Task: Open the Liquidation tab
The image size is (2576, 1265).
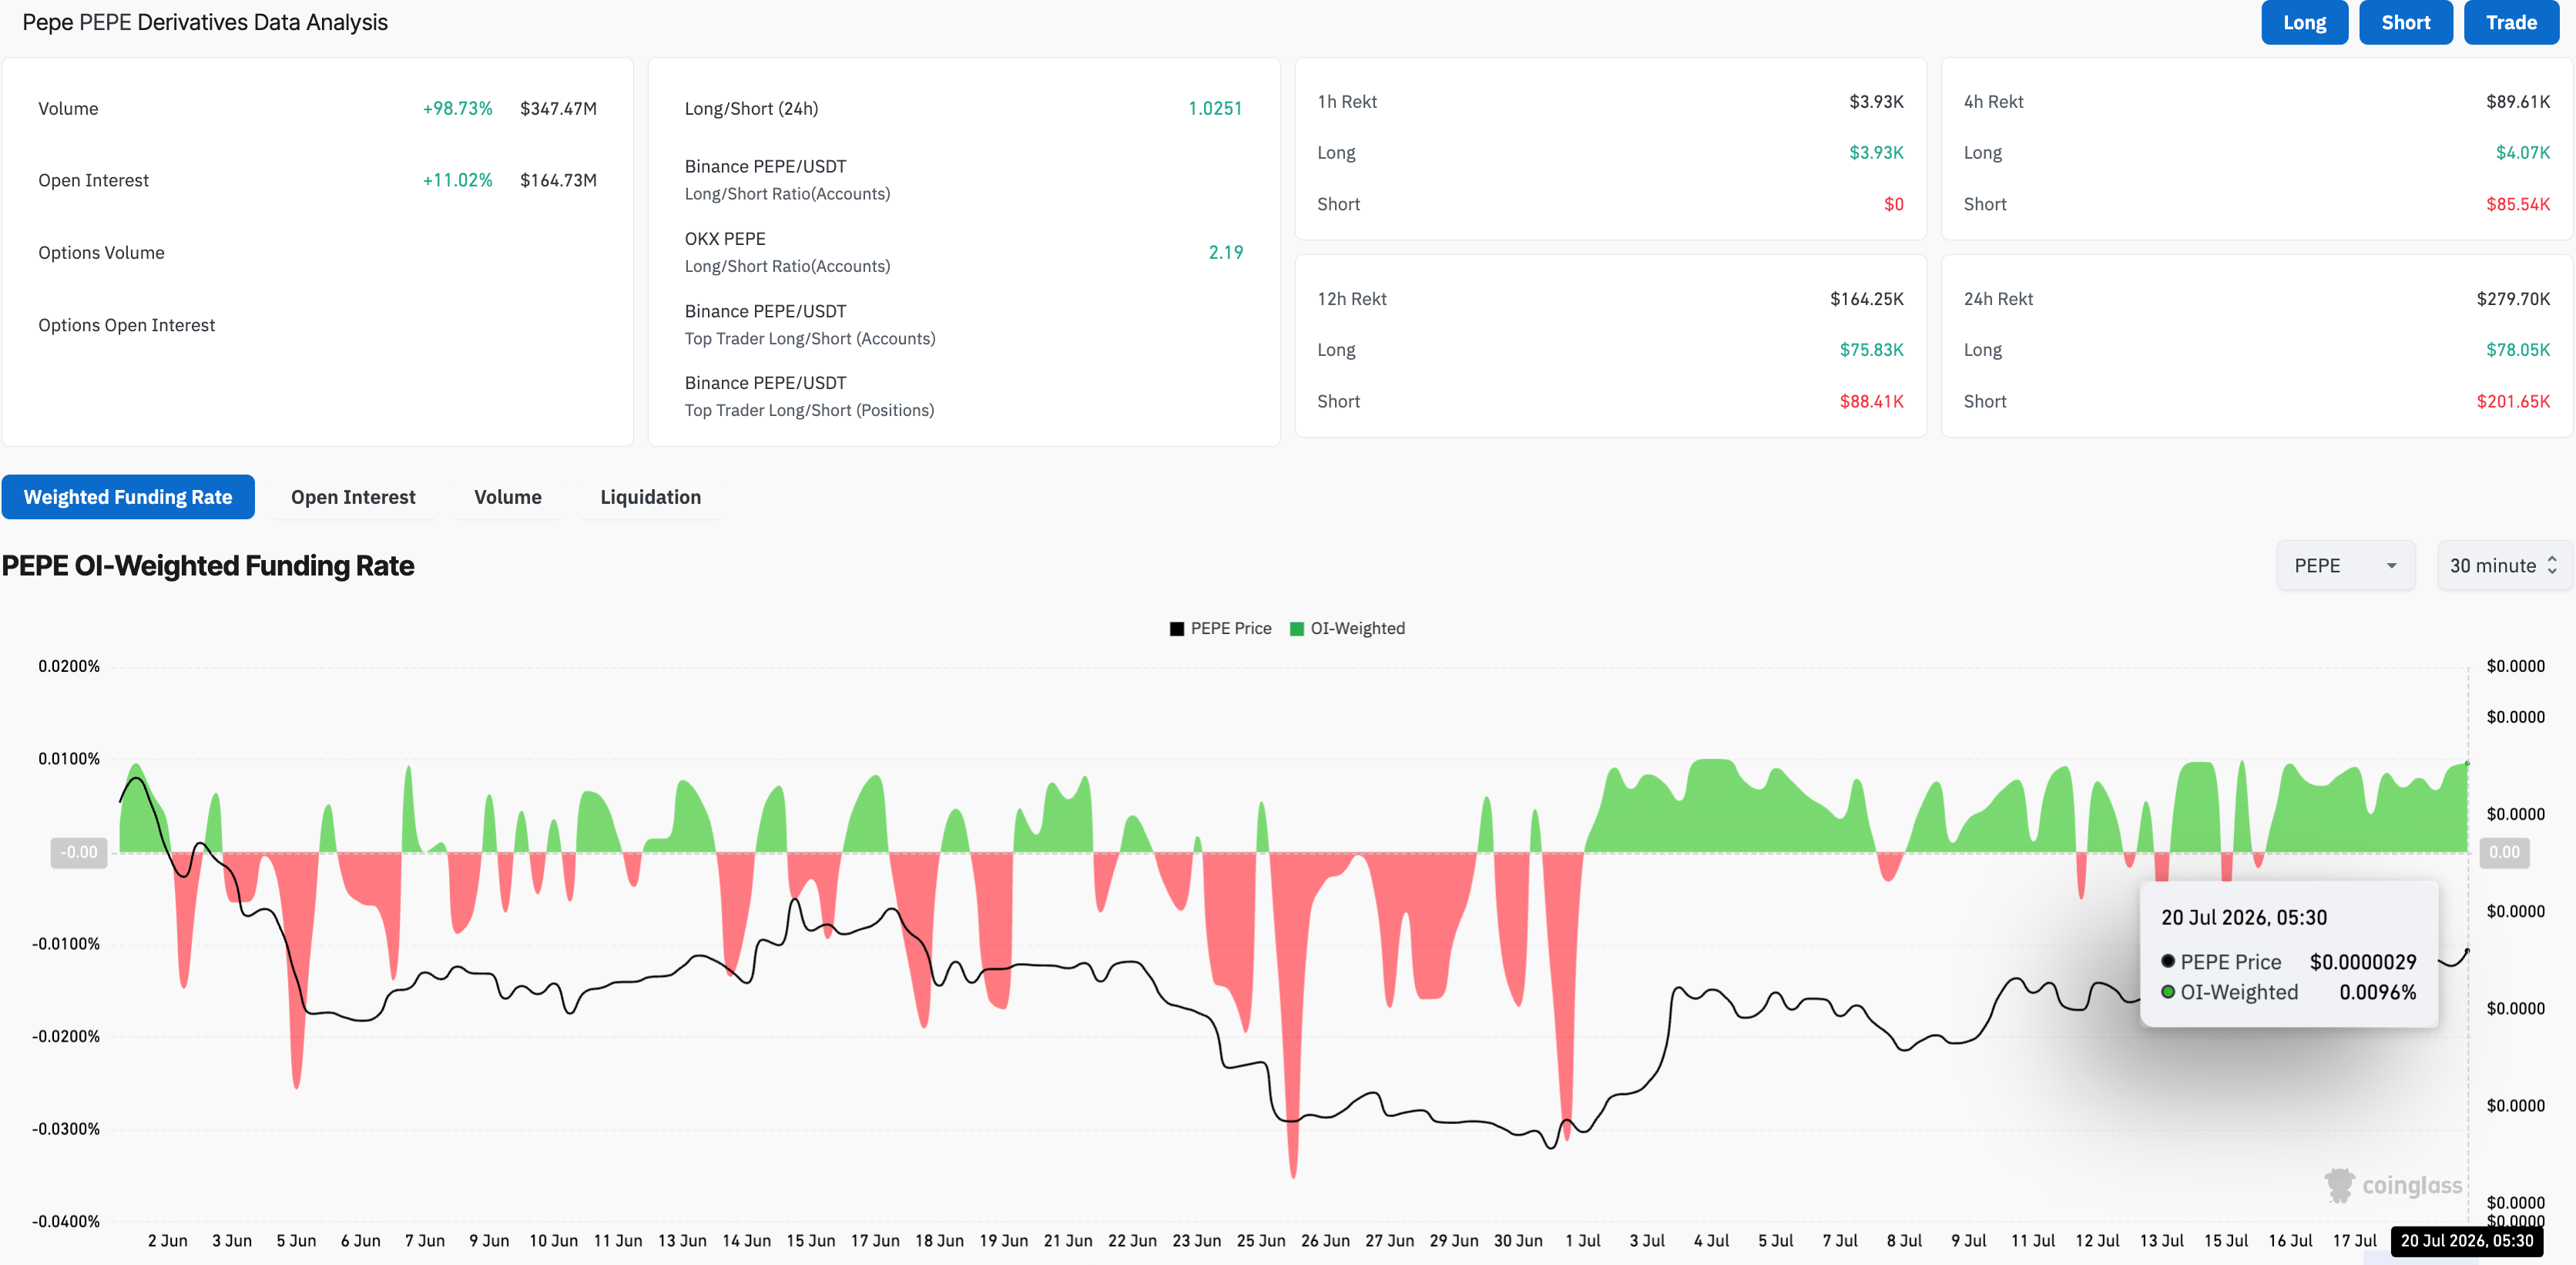Action: pos(650,497)
